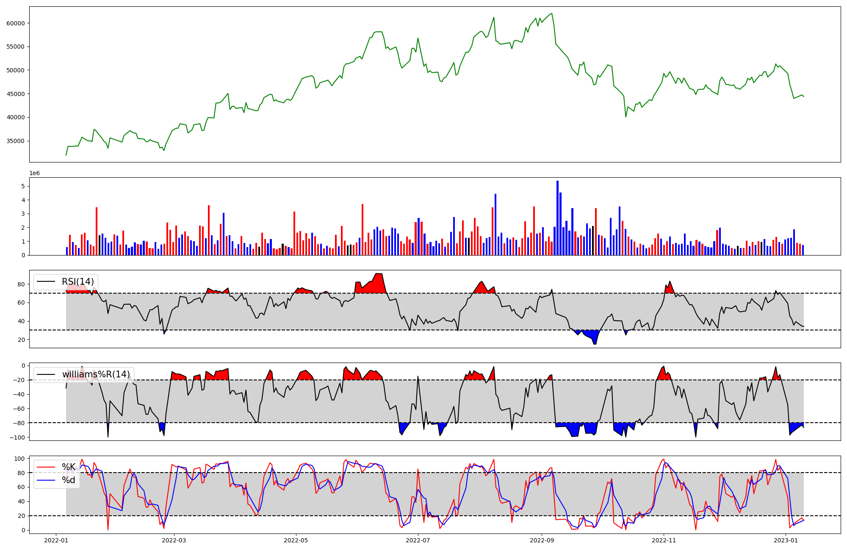Click the highest peak of green price line
847x550 pixels.
point(551,14)
